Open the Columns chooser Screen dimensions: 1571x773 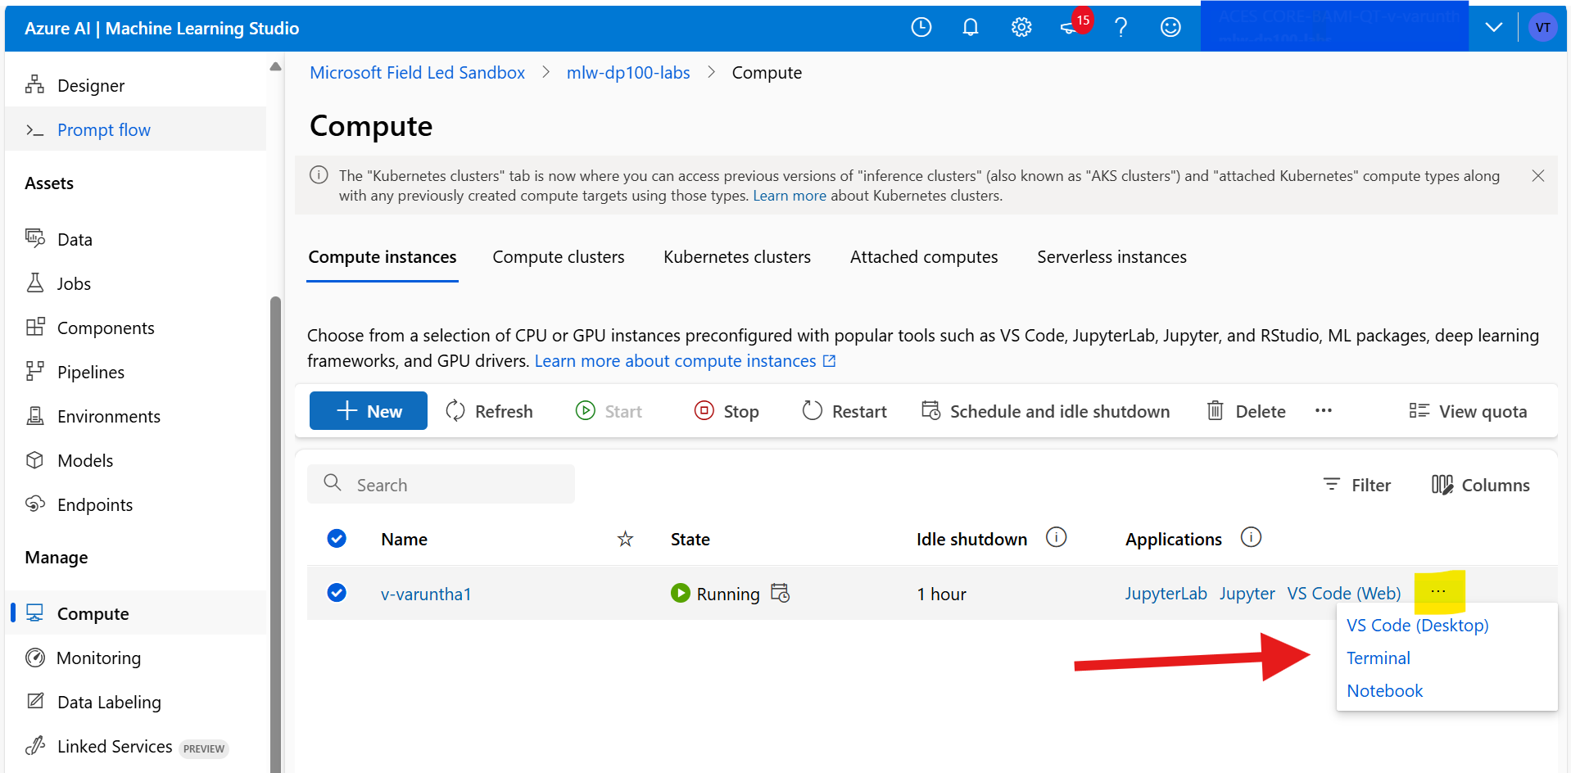(1480, 485)
